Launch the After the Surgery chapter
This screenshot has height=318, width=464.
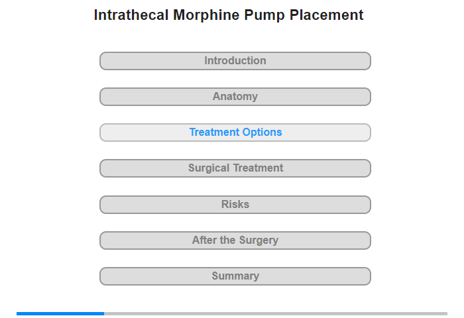[235, 240]
